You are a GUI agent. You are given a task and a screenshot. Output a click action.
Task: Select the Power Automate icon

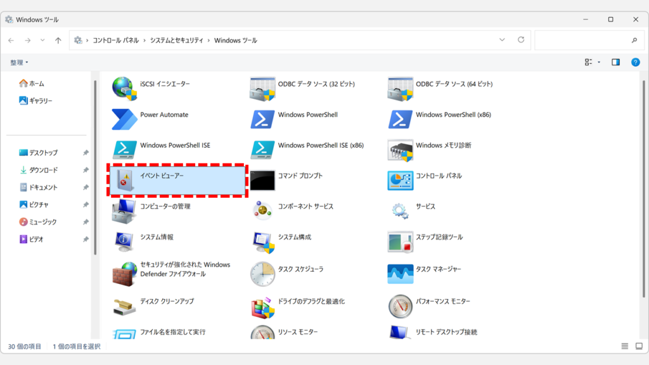[x=124, y=118]
